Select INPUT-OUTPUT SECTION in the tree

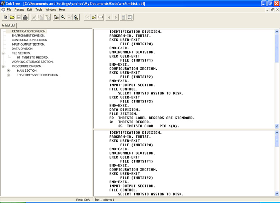point(28,44)
